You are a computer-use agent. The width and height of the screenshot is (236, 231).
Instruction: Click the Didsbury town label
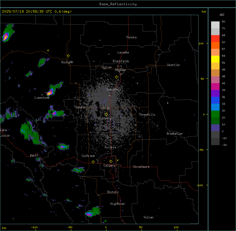105,118
